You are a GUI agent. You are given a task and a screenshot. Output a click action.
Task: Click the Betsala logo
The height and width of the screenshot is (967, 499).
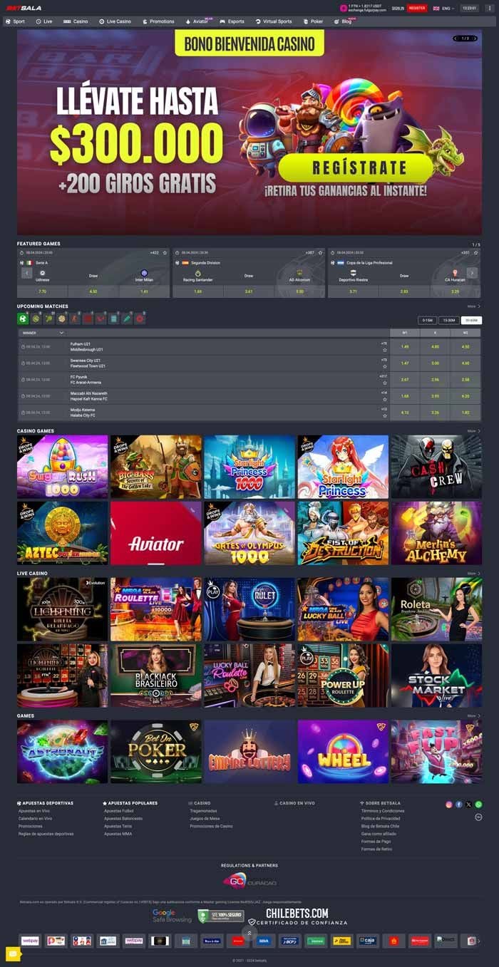click(x=24, y=8)
